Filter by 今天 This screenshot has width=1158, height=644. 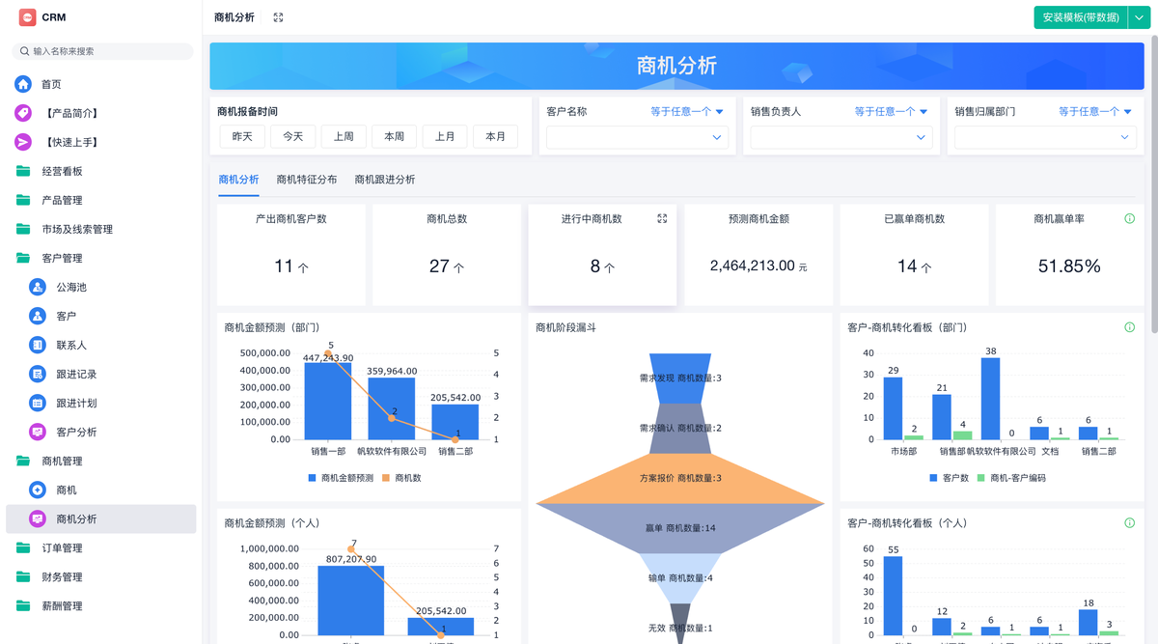(x=293, y=137)
